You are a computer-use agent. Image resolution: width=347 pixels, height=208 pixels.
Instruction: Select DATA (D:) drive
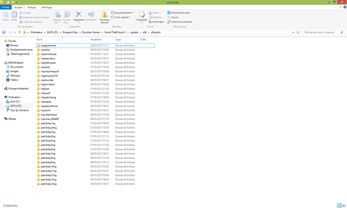(16, 106)
